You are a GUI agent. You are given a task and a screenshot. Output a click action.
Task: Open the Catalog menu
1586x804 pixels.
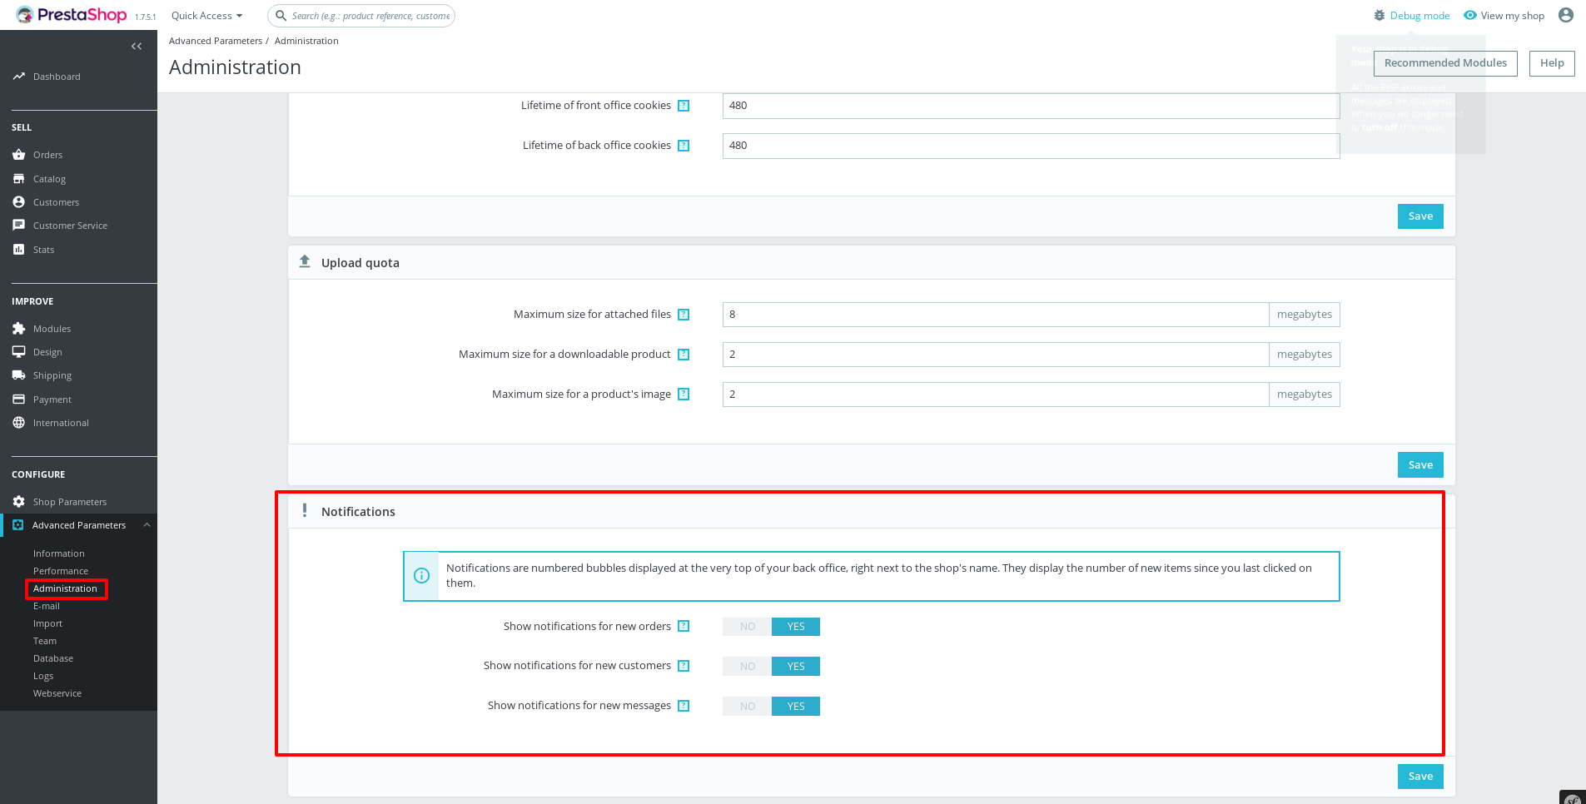[49, 179]
